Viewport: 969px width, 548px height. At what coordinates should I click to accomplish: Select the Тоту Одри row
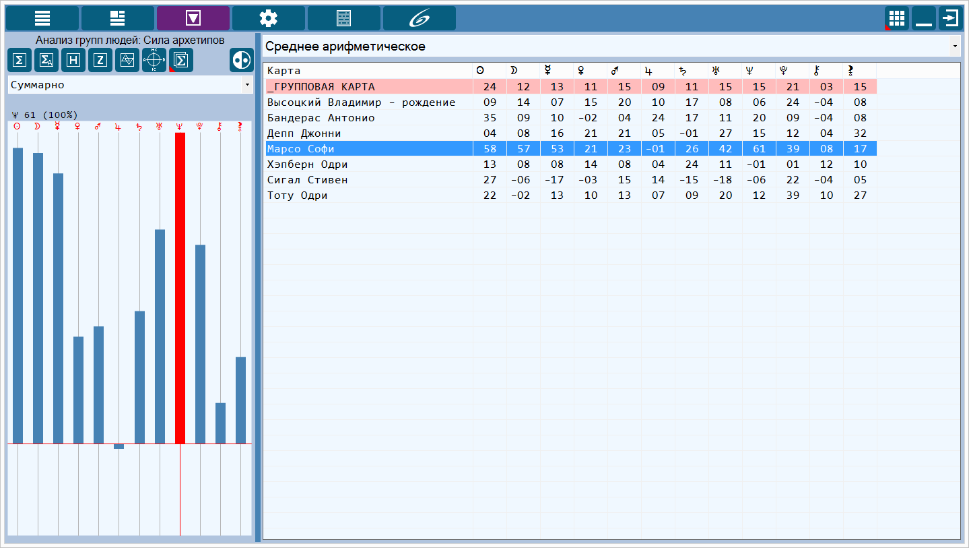(570, 195)
